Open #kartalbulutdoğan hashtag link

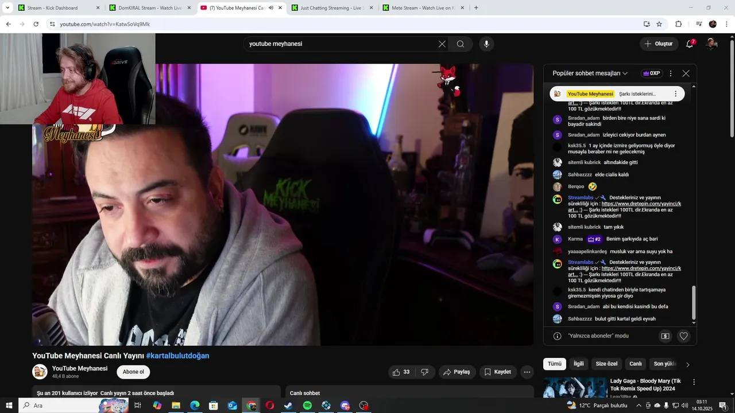pos(177,356)
